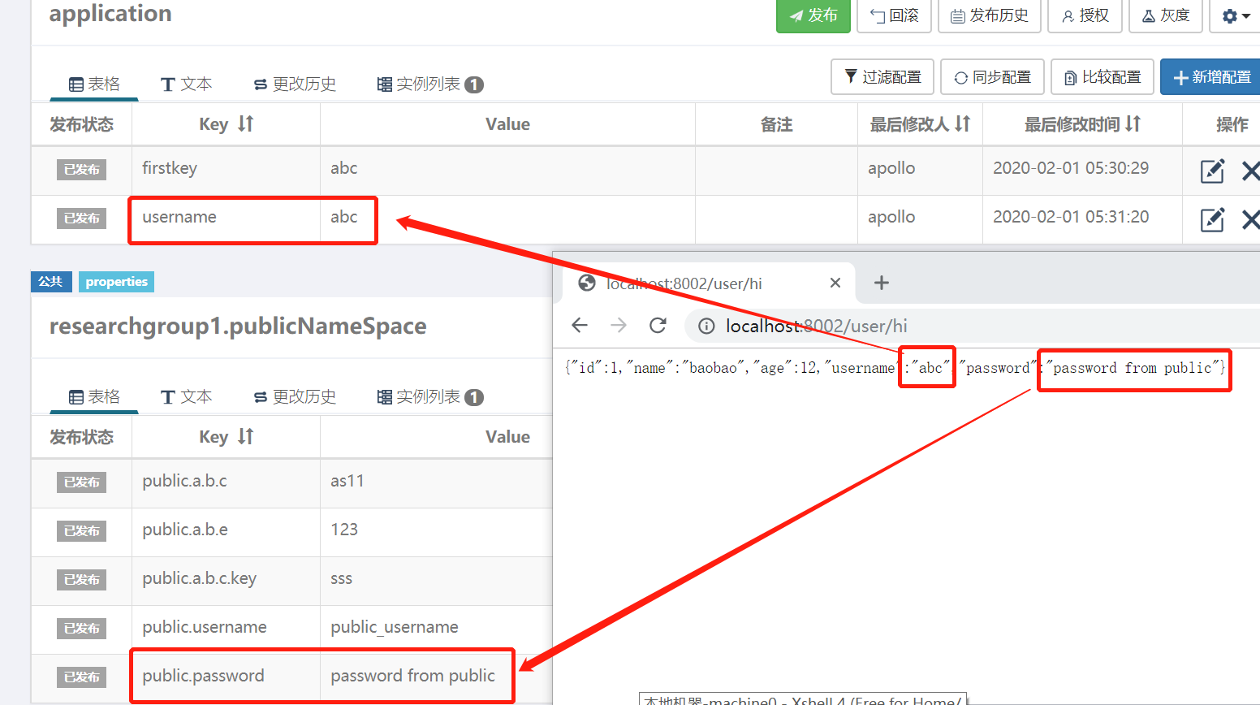Click researchgroup1.publicNameSpace heading
1260x705 pixels.
click(x=238, y=327)
